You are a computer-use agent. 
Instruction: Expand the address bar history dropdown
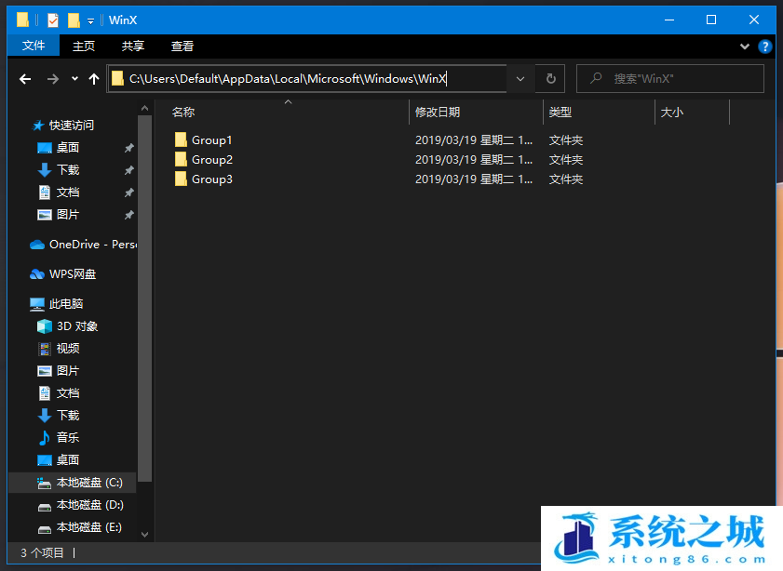(520, 79)
